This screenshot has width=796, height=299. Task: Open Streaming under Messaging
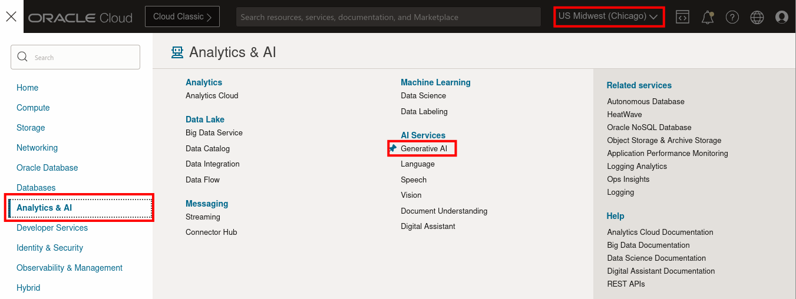coord(203,217)
